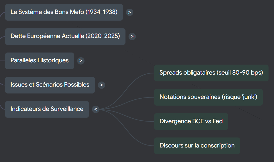The width and height of the screenshot is (274, 162).
Task: Open Spreads obligataires (seuil 80-90 bps) leaf
Action: (x=211, y=73)
